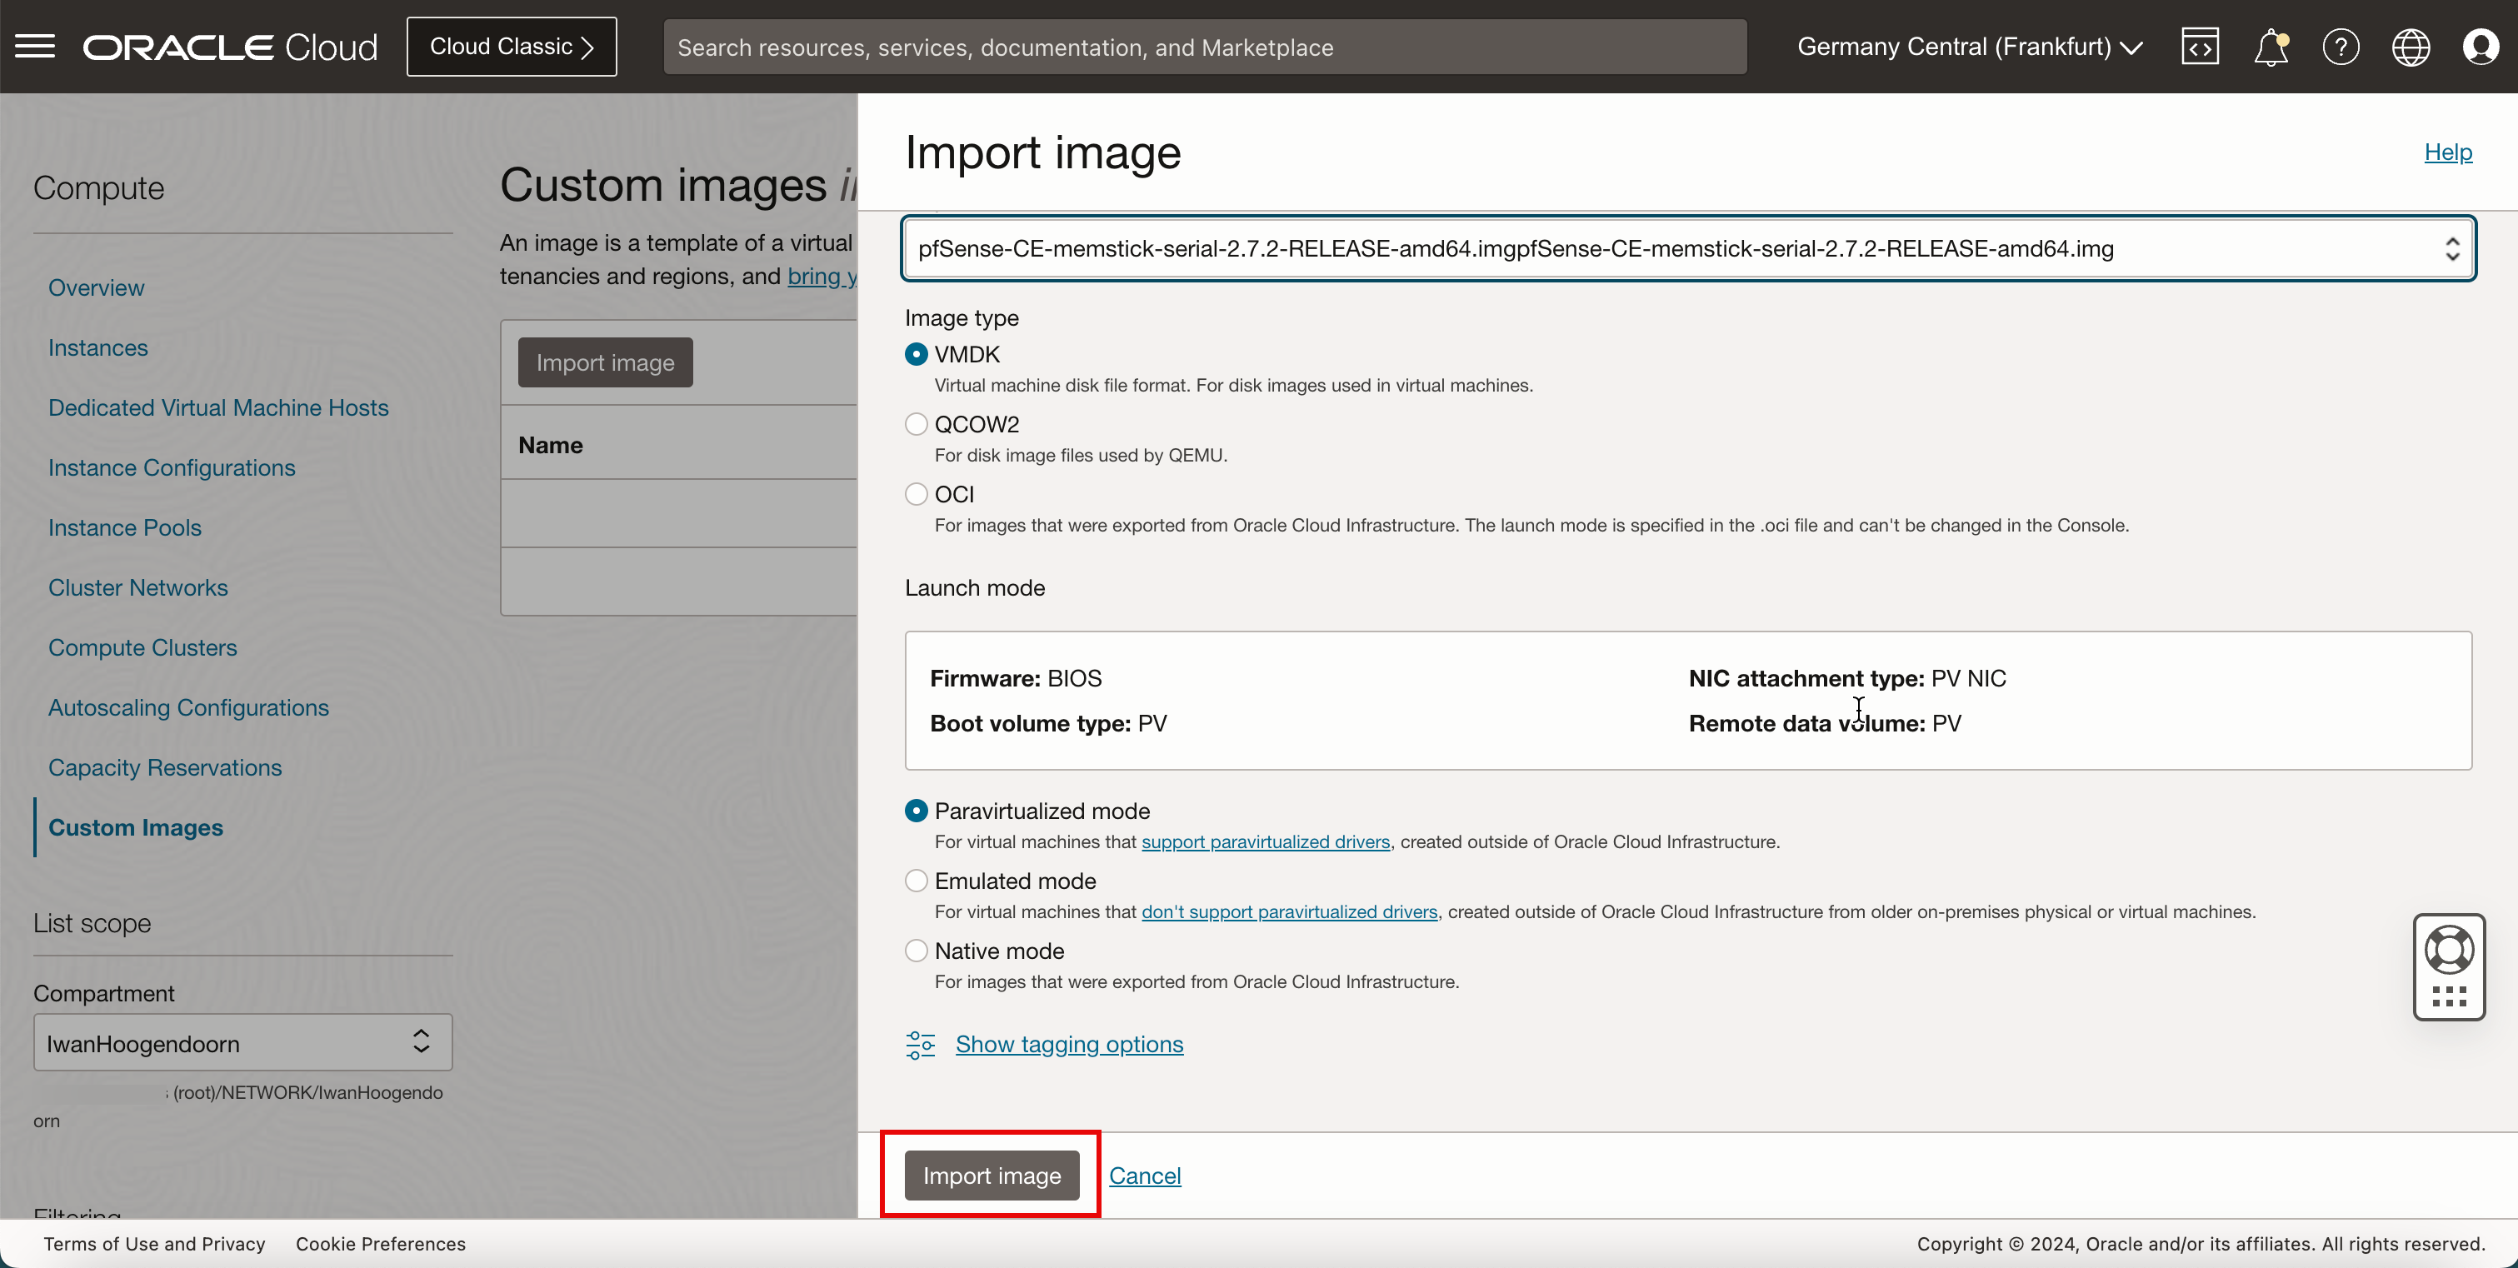
Task: Select the QCOW2 image type
Action: click(916, 424)
